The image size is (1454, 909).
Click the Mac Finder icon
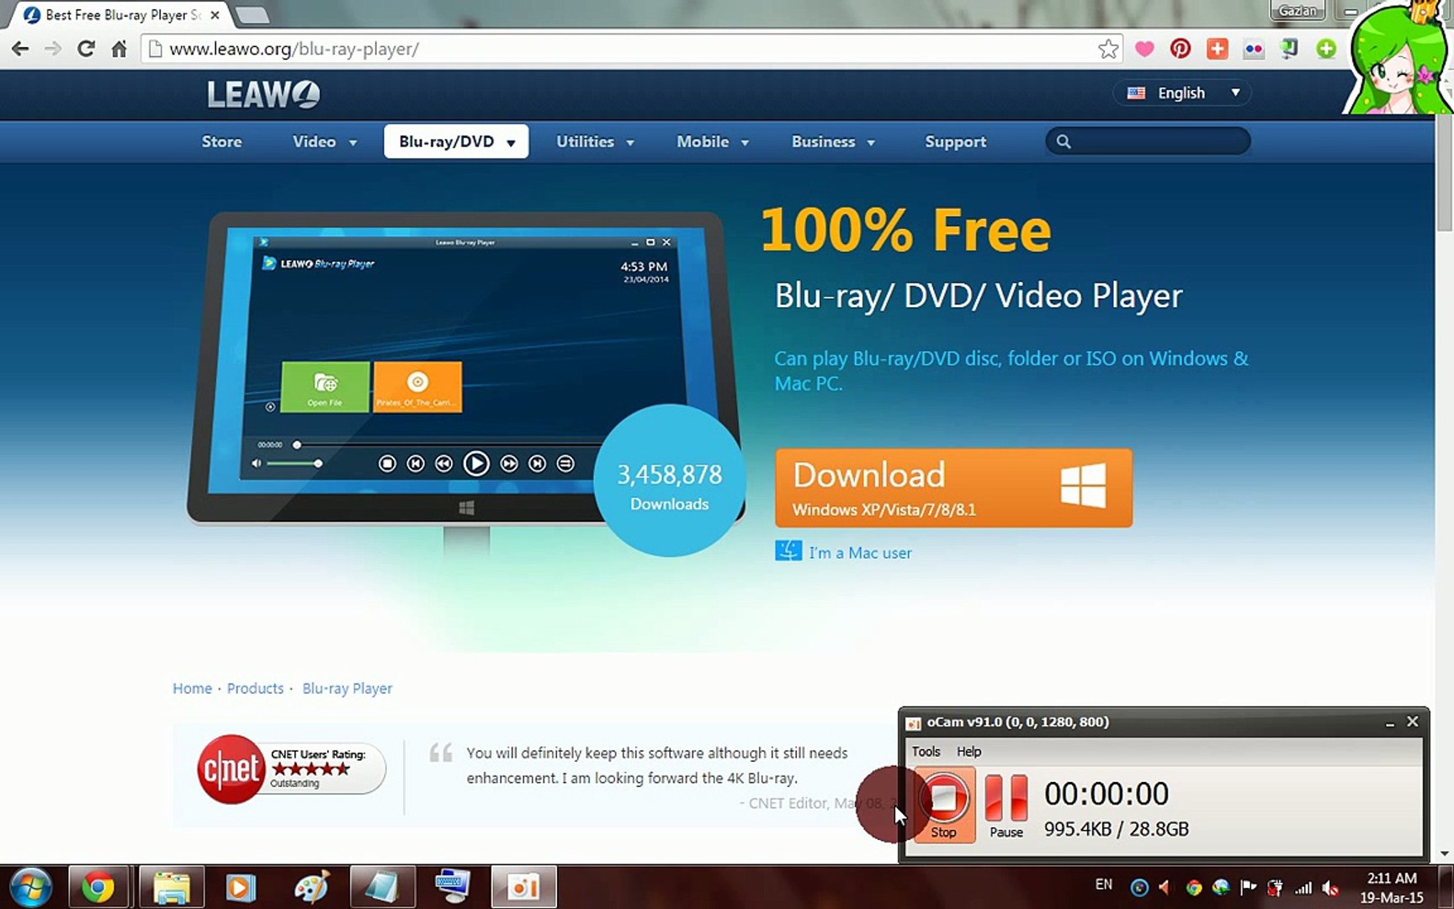[788, 551]
